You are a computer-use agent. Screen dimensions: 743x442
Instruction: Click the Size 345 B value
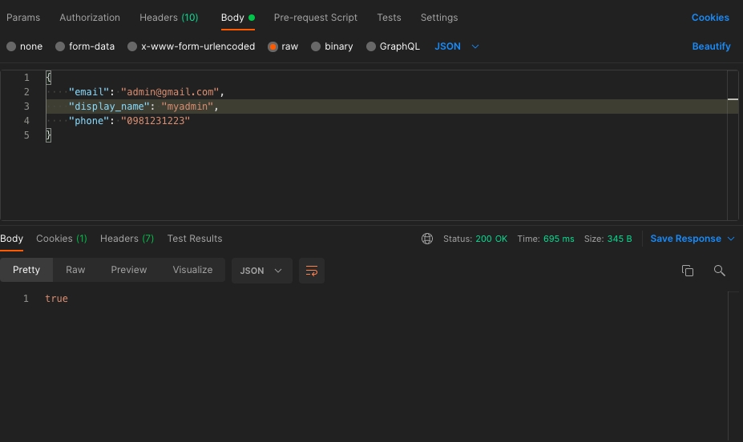pos(620,239)
